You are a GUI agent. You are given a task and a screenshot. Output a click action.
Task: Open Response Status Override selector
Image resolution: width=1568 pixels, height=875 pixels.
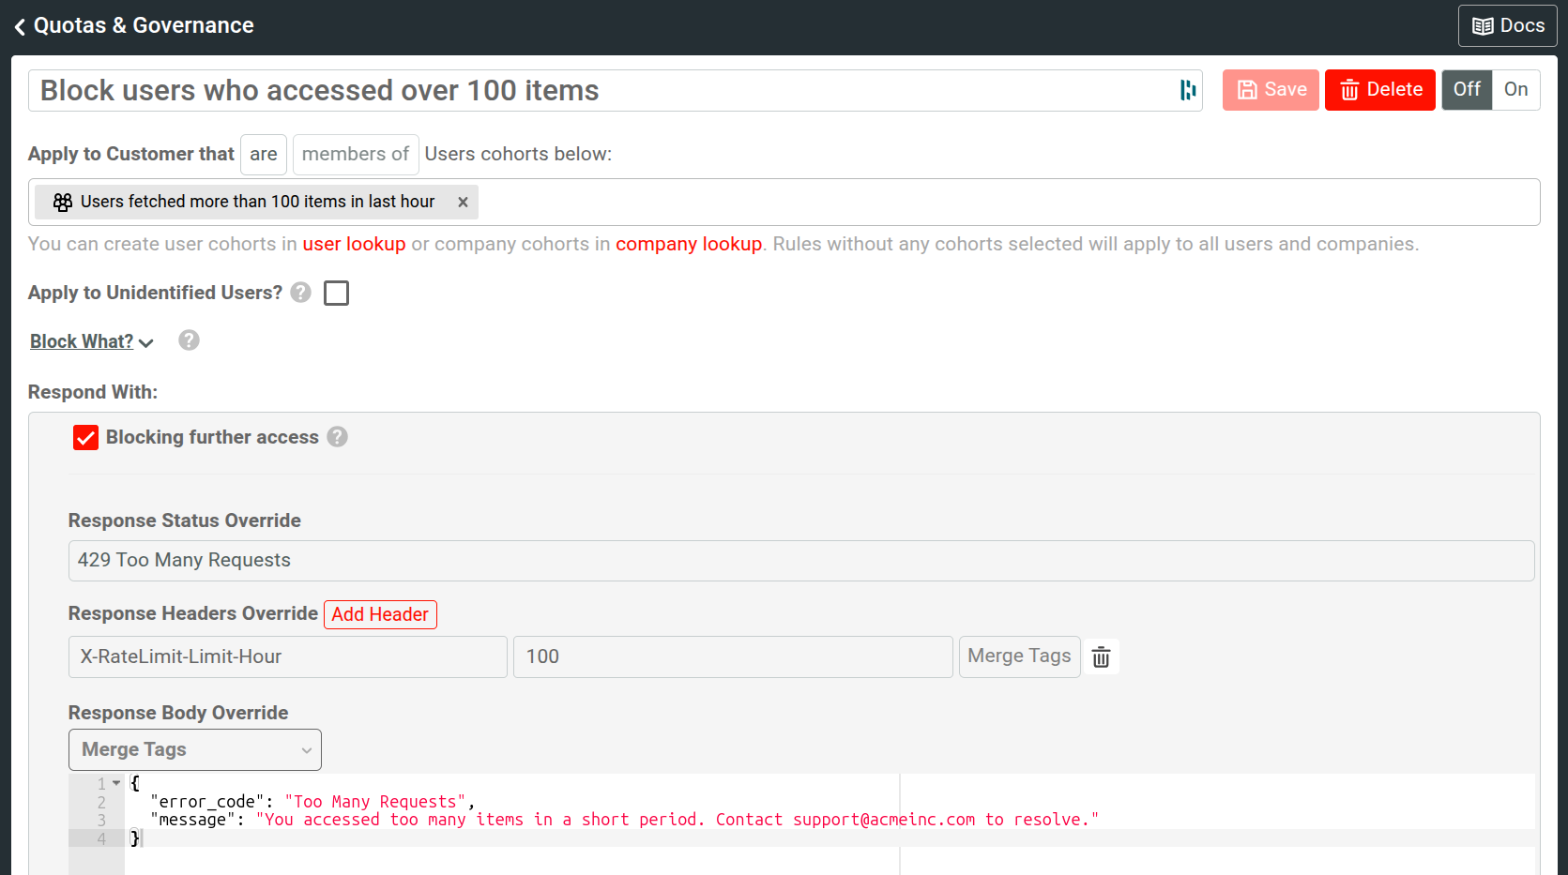pyautogui.click(x=801, y=561)
